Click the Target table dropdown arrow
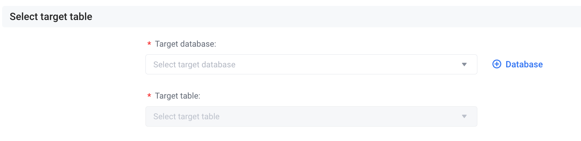The width and height of the screenshot is (581, 141). pyautogui.click(x=464, y=116)
